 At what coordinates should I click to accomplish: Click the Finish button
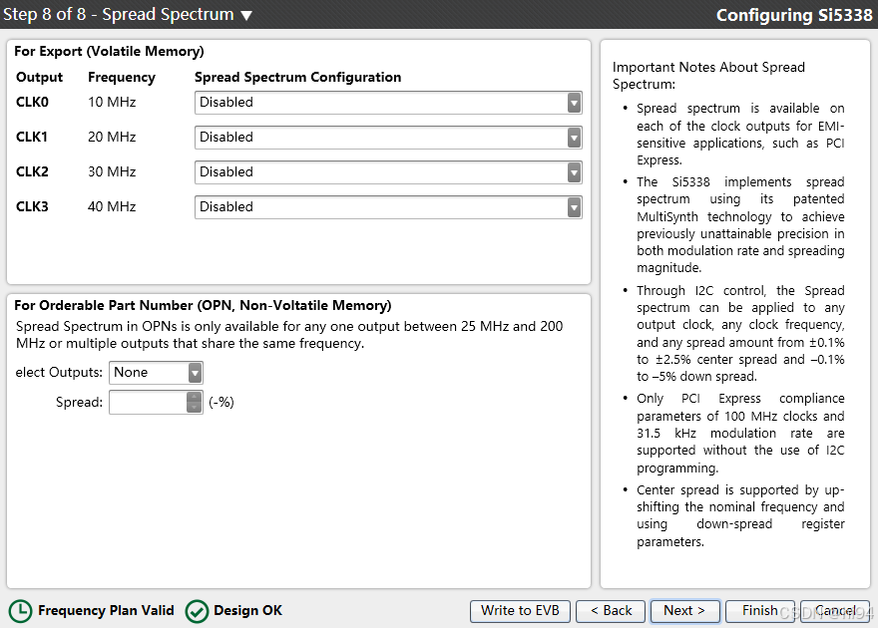click(760, 611)
